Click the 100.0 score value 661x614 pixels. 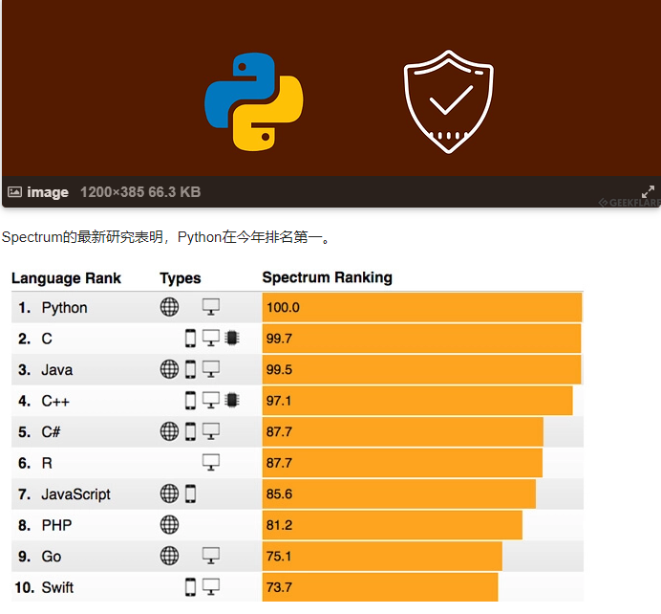[283, 307]
